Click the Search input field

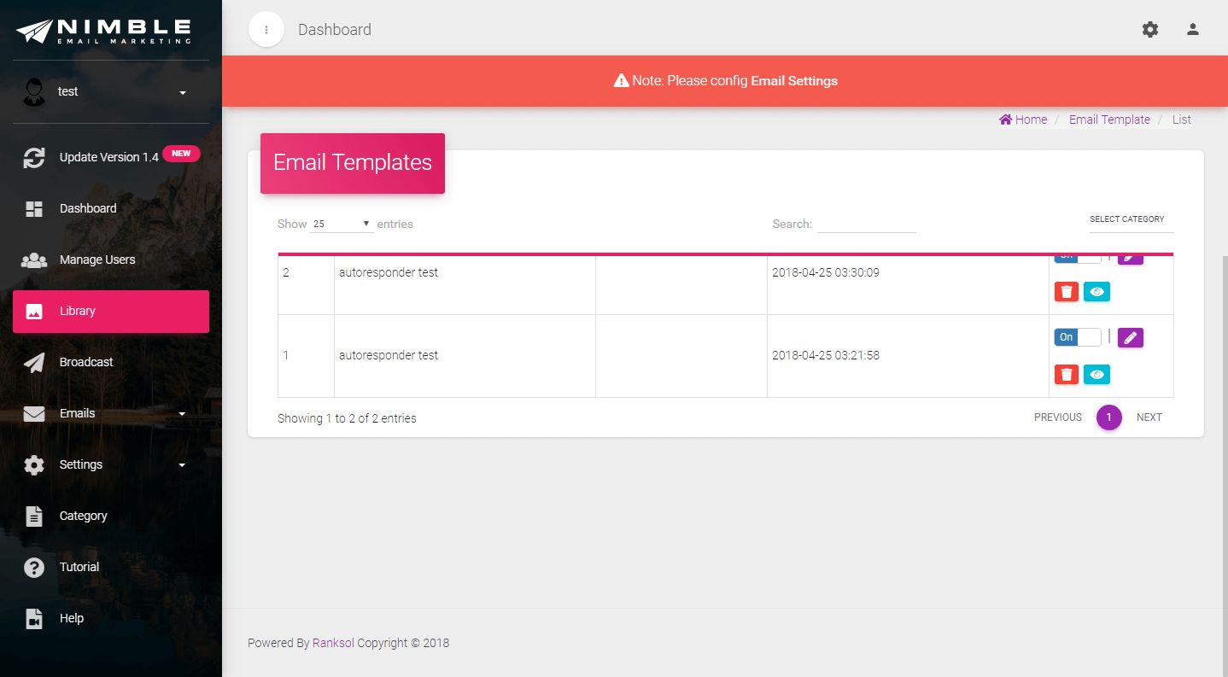click(867, 224)
